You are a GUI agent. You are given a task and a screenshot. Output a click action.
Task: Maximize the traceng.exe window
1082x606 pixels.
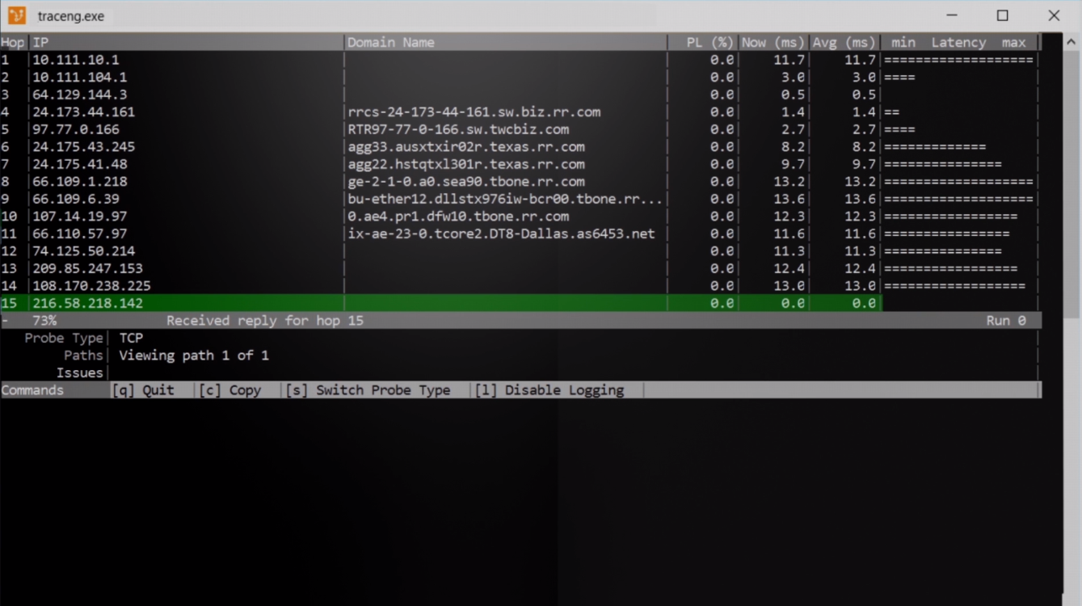click(1003, 15)
